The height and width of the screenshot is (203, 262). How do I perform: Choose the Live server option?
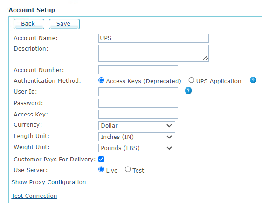tap(101, 169)
